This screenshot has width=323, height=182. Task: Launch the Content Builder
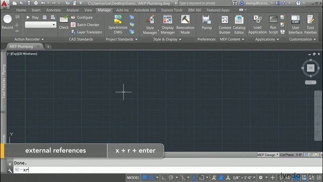pos(225,24)
